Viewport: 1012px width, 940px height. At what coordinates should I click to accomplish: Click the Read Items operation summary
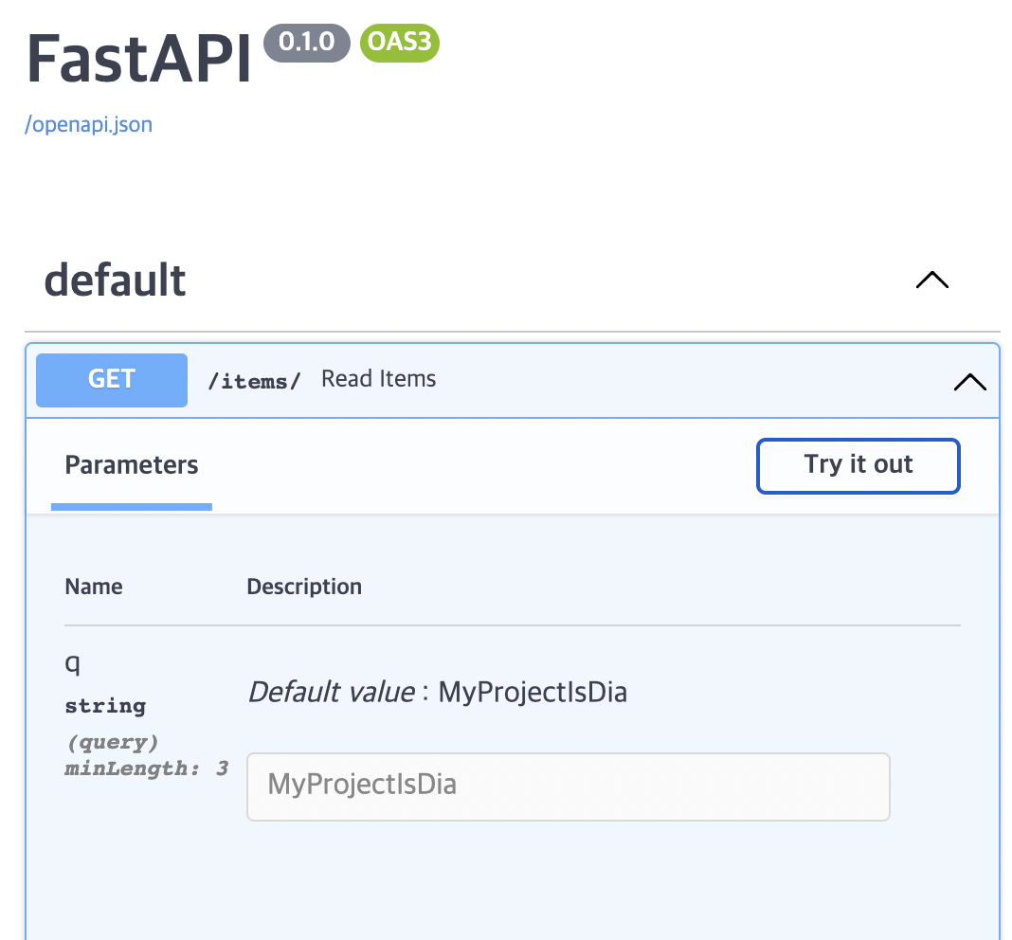pyautogui.click(x=378, y=378)
